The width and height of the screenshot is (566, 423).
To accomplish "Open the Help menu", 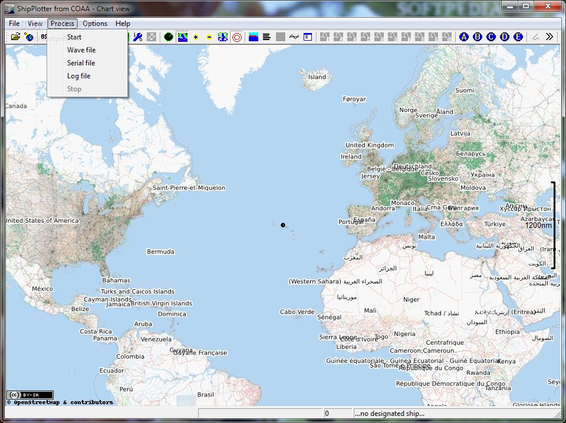I will click(x=123, y=24).
